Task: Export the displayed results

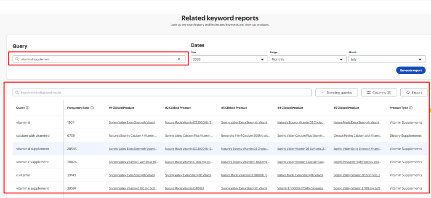Action: [414, 93]
